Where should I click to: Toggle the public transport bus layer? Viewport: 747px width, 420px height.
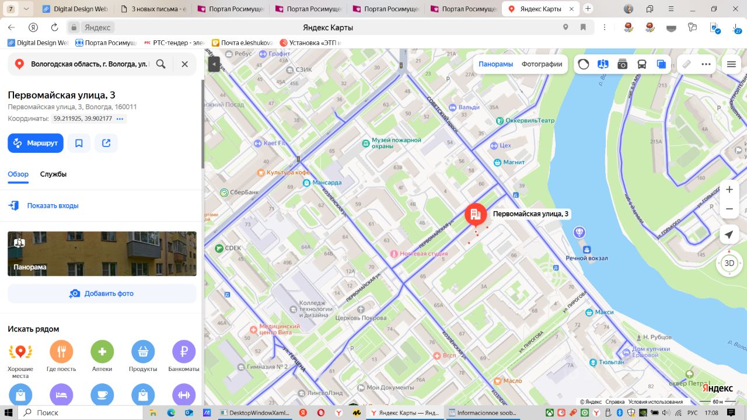click(641, 64)
